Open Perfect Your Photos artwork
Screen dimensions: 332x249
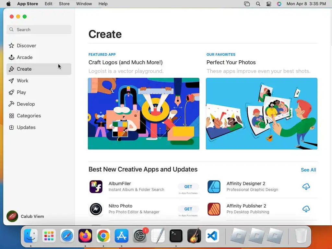tap(262, 113)
